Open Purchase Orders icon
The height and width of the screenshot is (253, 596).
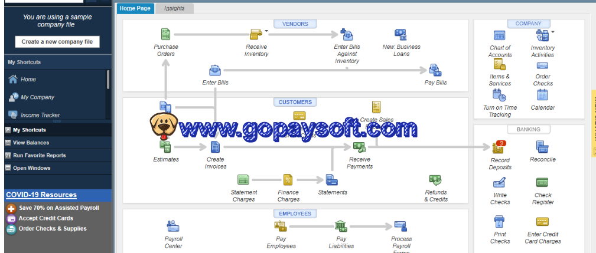click(x=166, y=35)
